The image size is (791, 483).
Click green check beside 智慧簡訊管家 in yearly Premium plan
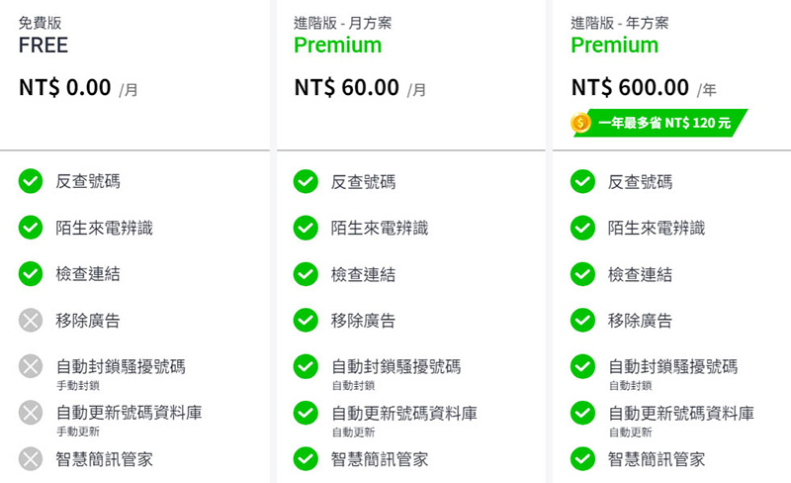point(582,459)
